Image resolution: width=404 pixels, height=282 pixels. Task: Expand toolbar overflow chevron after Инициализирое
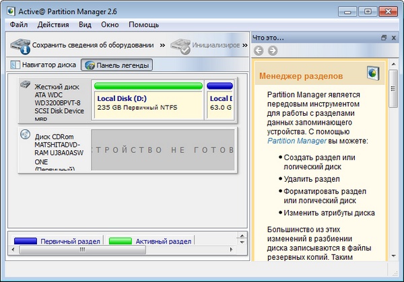pyautogui.click(x=245, y=45)
